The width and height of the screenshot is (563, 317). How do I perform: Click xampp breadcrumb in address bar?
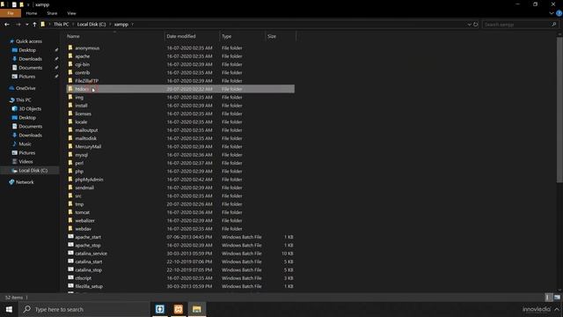[x=121, y=25]
